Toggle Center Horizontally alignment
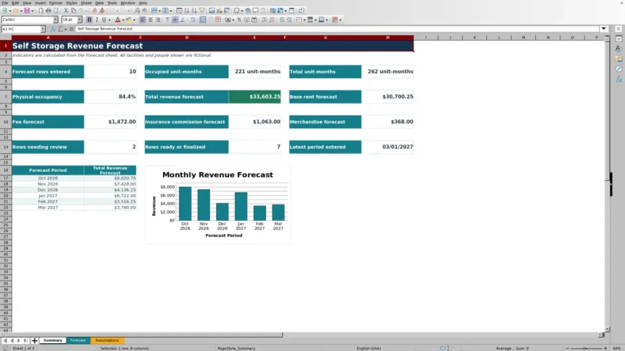 tap(150, 19)
